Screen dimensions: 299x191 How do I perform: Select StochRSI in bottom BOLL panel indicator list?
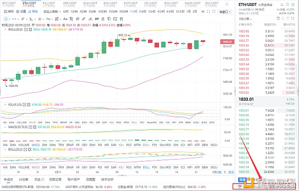click(x=165, y=168)
